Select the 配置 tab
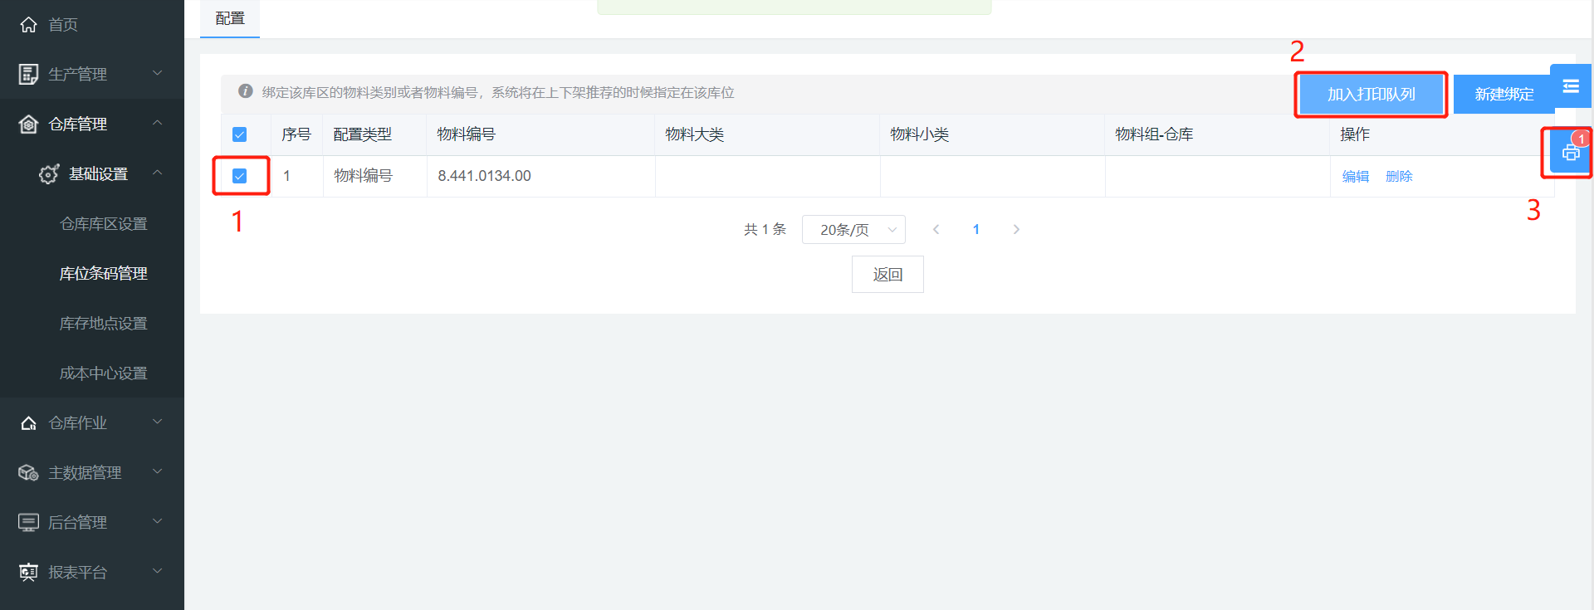Image resolution: width=1594 pixels, height=610 pixels. (x=230, y=18)
